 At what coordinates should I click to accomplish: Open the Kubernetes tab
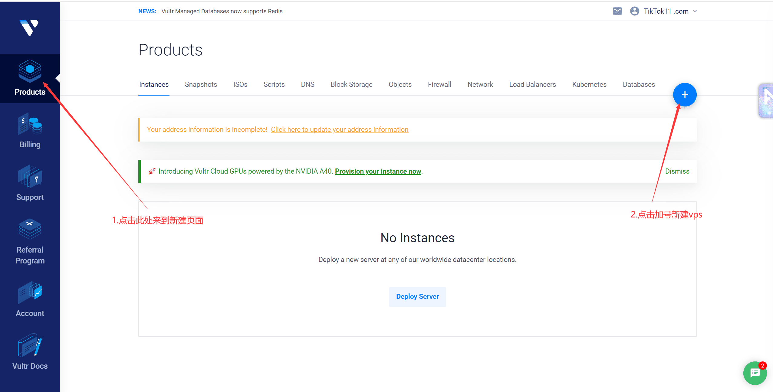click(x=589, y=84)
